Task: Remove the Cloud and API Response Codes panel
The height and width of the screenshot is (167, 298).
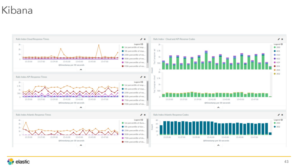Action: point(282,39)
